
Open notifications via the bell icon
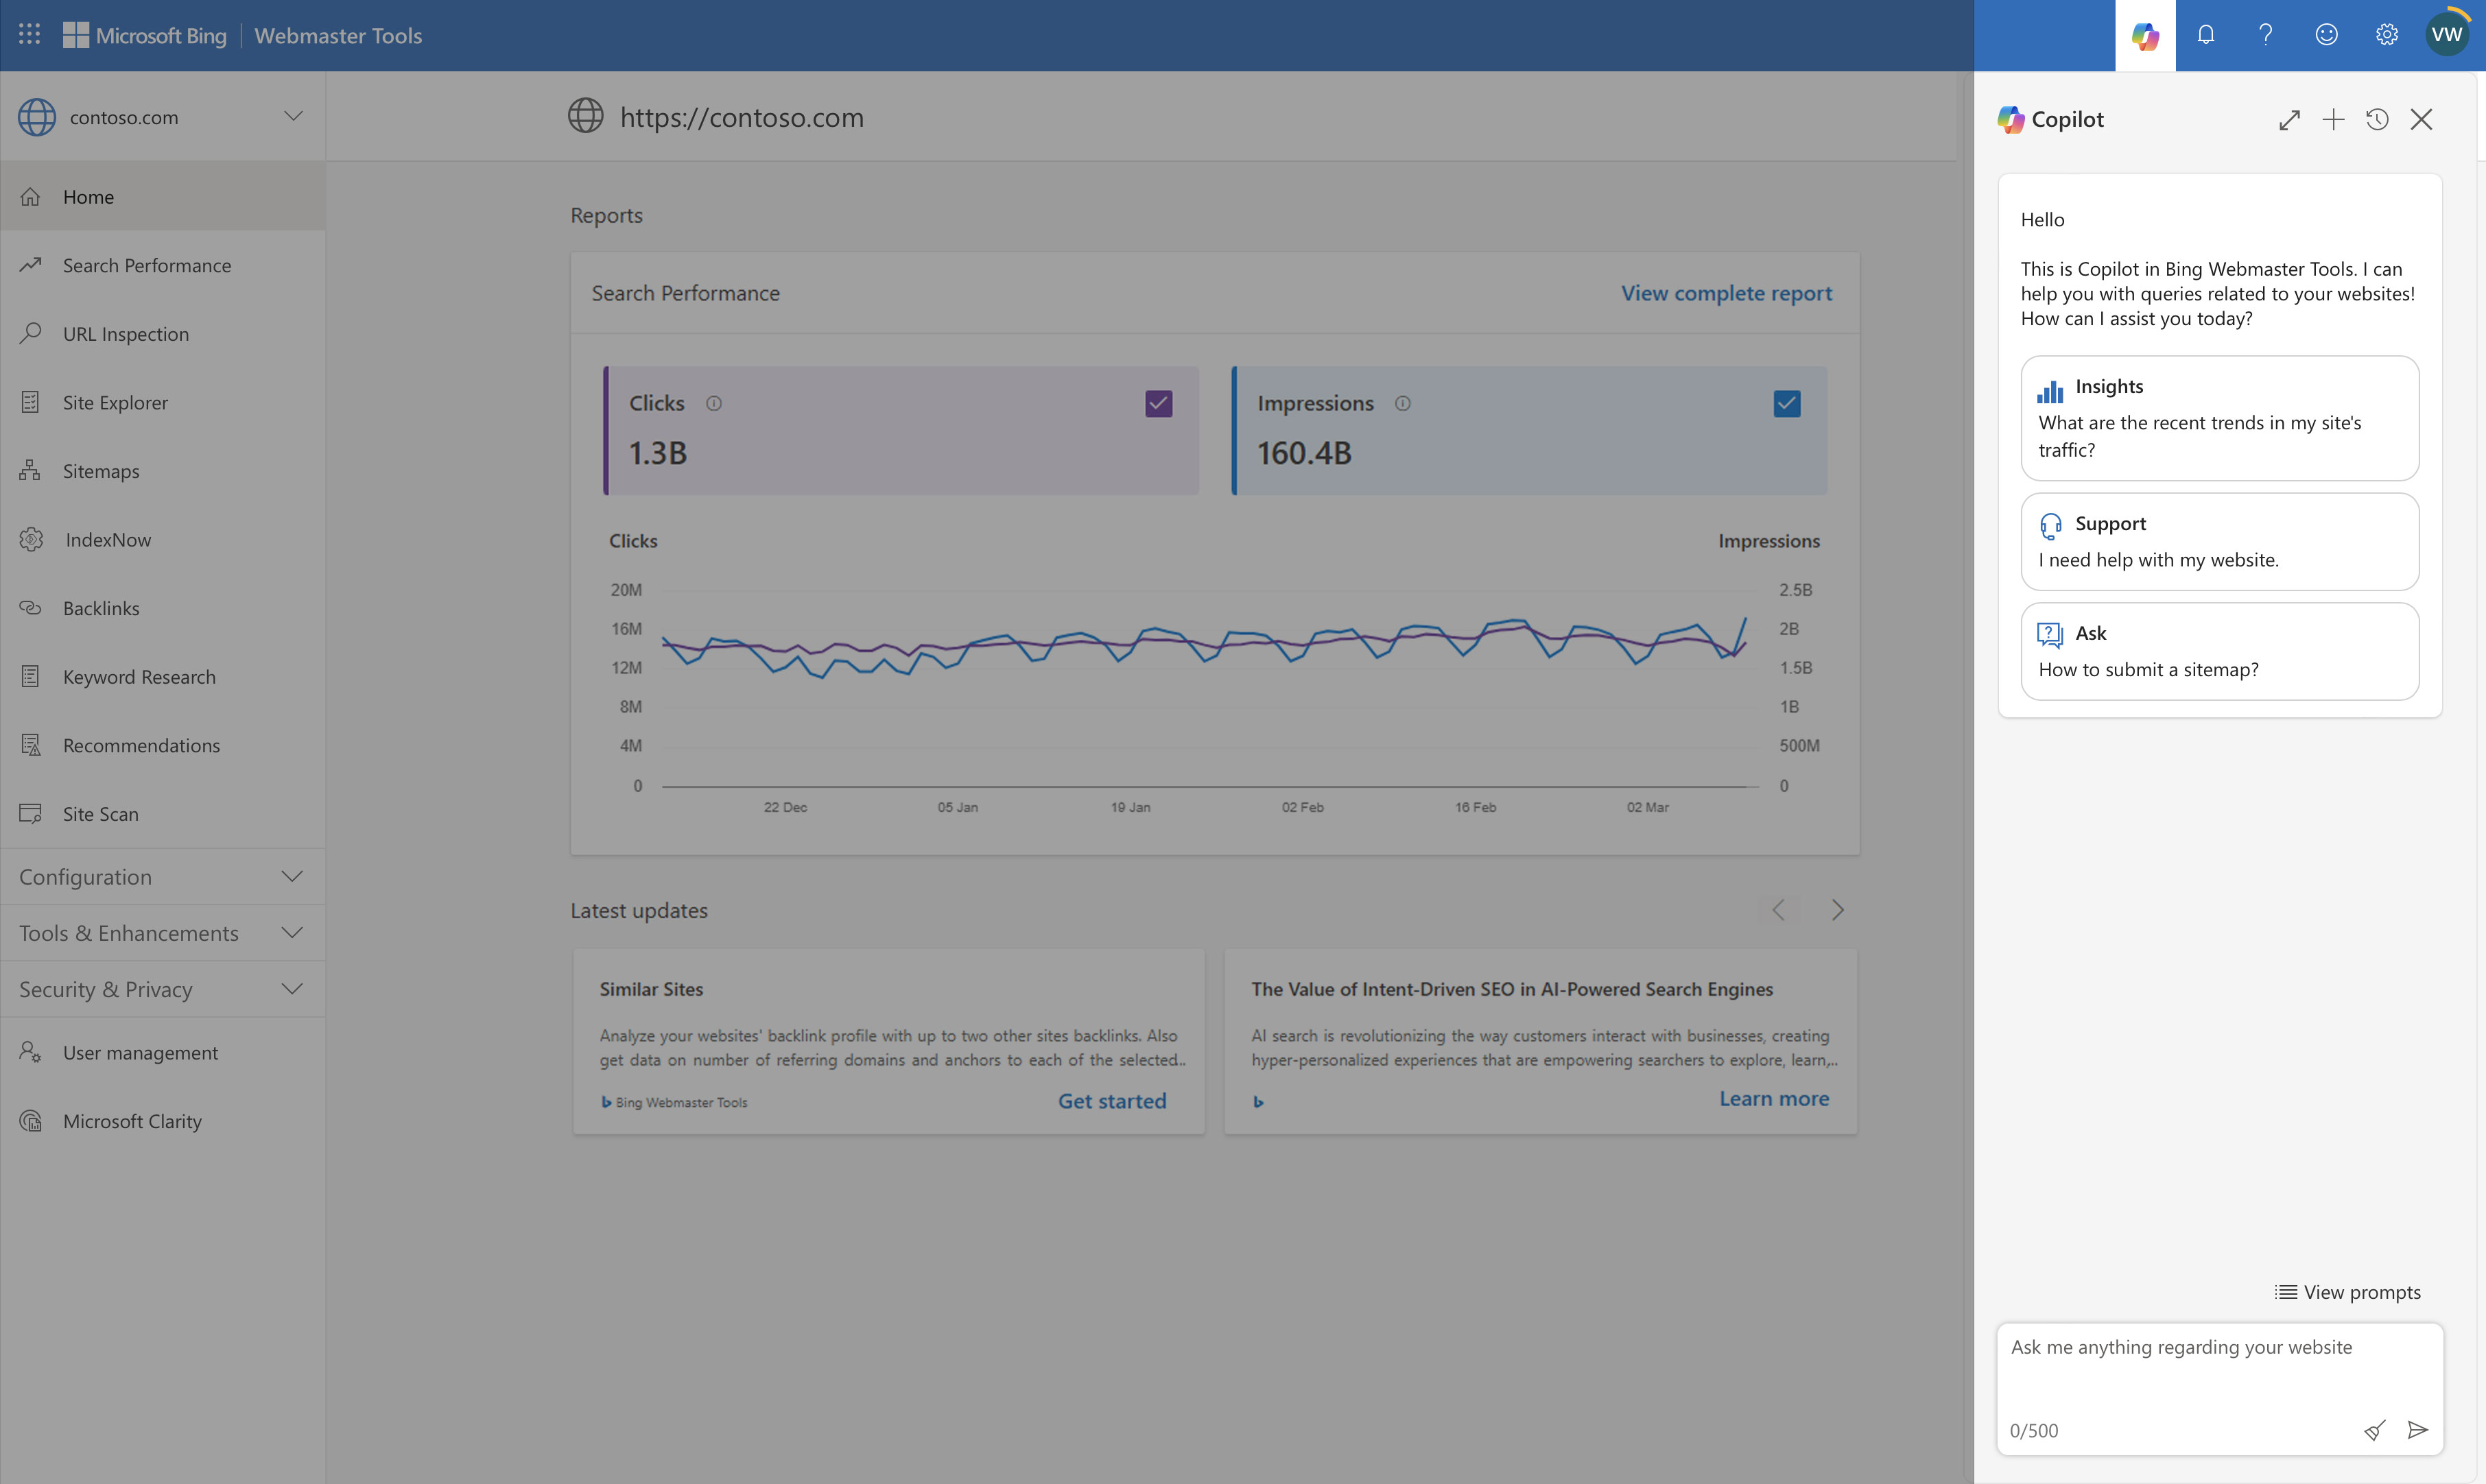pyautogui.click(x=2206, y=35)
